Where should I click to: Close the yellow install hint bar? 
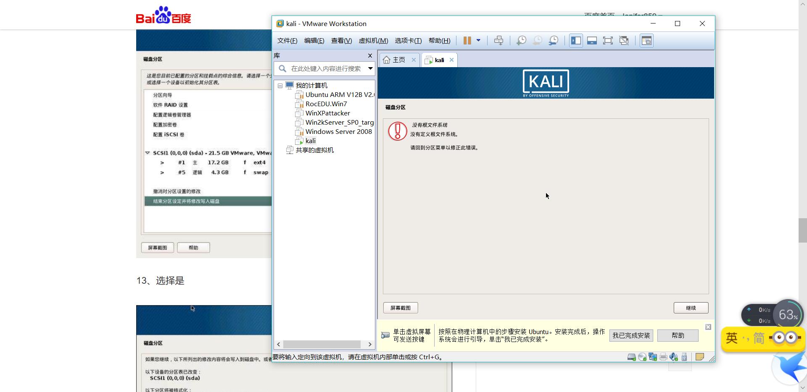tap(708, 327)
